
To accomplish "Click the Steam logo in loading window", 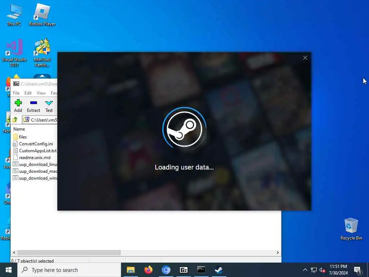I will click(x=184, y=129).
